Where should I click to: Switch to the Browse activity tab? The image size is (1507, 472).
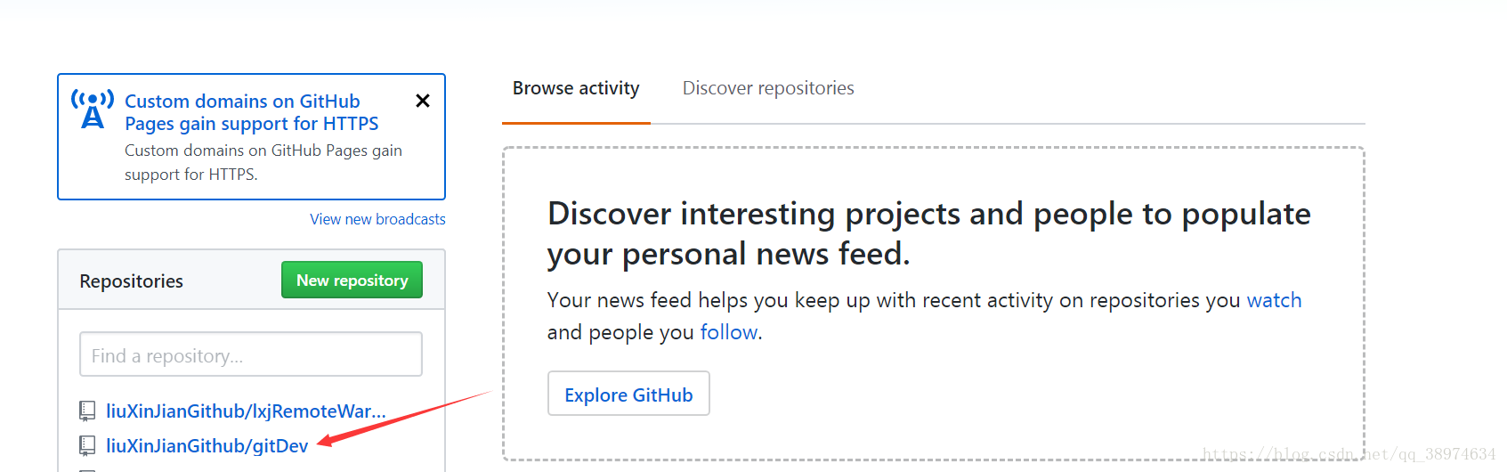576,88
